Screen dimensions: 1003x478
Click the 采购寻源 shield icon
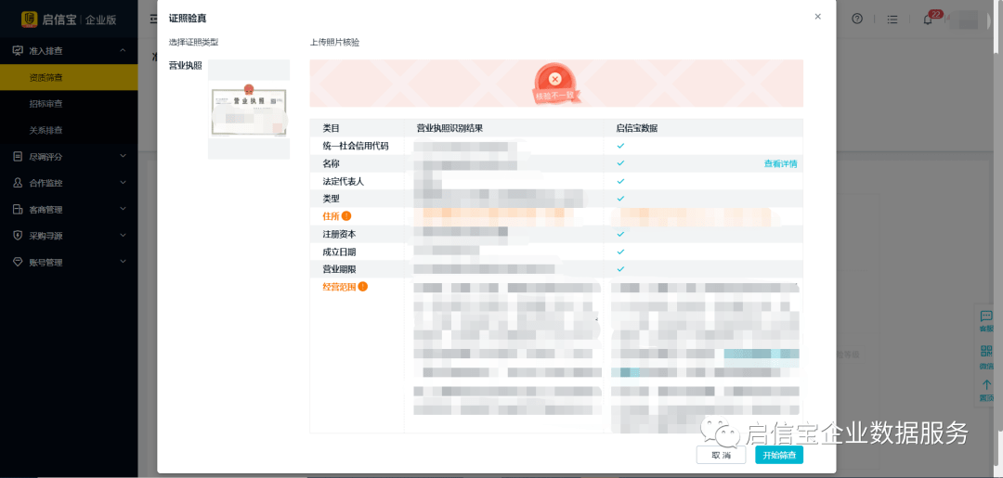click(18, 235)
